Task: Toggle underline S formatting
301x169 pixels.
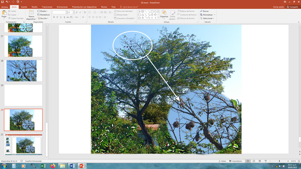Action: [x=61, y=17]
